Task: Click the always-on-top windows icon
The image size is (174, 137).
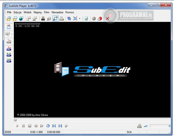Action: (x=69, y=18)
